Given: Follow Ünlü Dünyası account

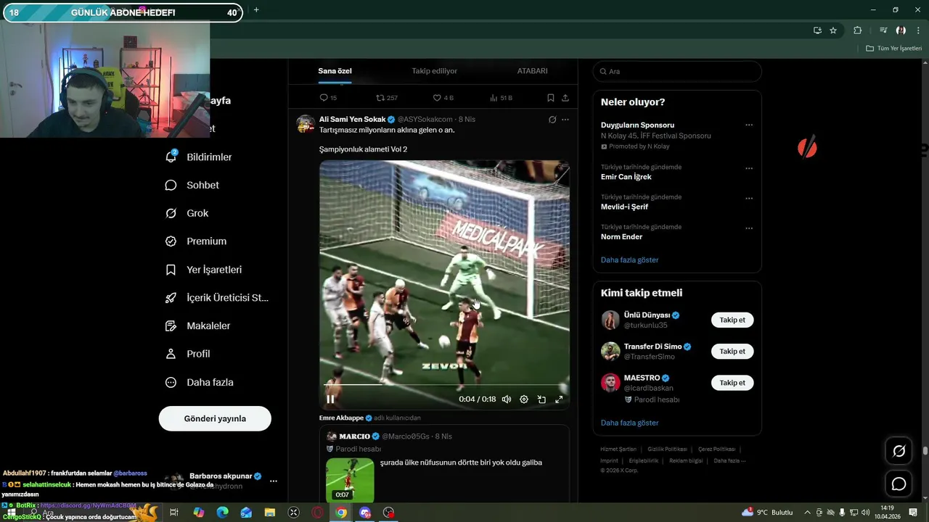Looking at the screenshot, I should [x=732, y=320].
